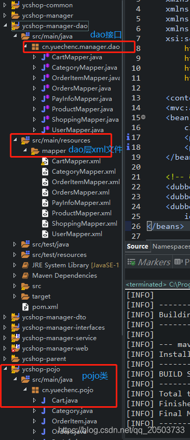This screenshot has width=190, height=440.
Task: Click the OrdersMapper.java file icon
Action: 45,88
